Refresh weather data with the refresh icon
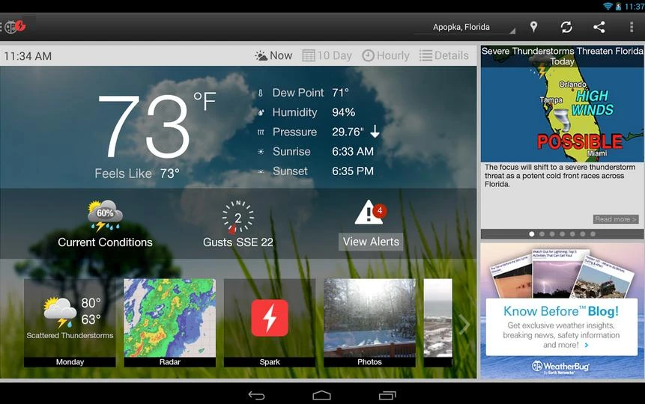This screenshot has width=645, height=404. (566, 27)
